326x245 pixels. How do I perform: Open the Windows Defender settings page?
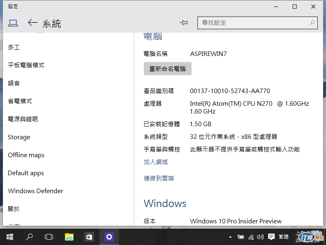point(35,191)
